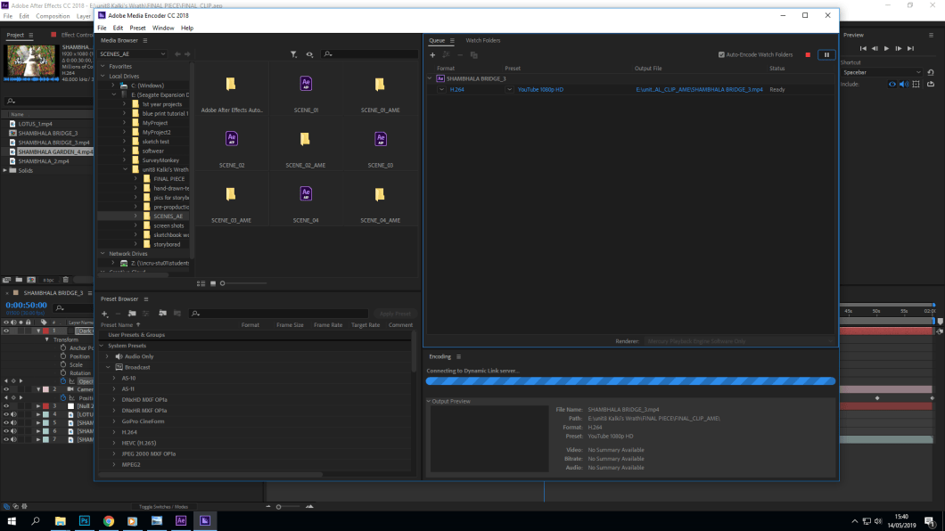
Task: Open Preset menu in Media Encoder
Action: tap(137, 28)
